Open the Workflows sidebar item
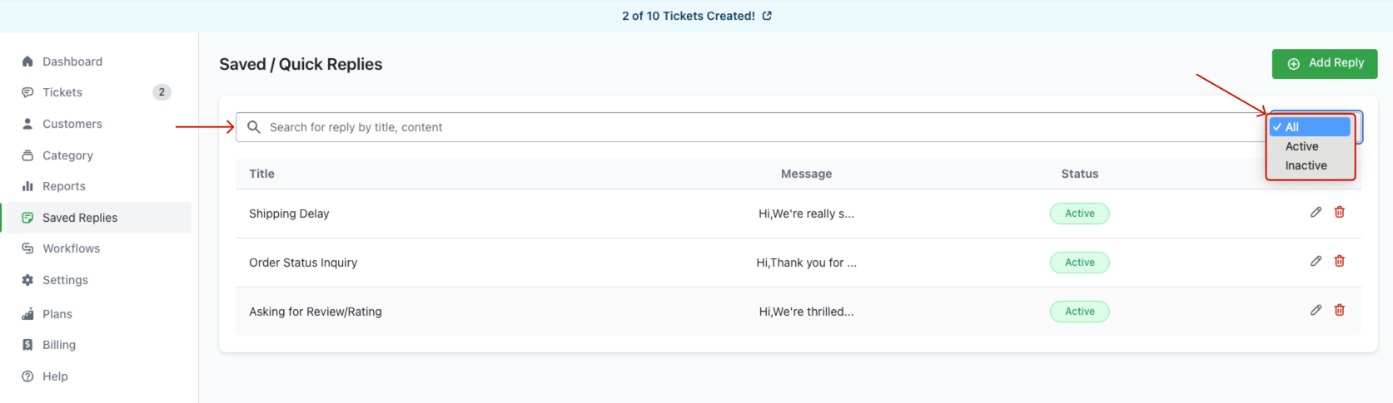The height and width of the screenshot is (403, 1393). (71, 248)
